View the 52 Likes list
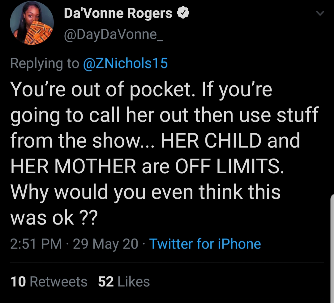334x303 pixels. [124, 281]
